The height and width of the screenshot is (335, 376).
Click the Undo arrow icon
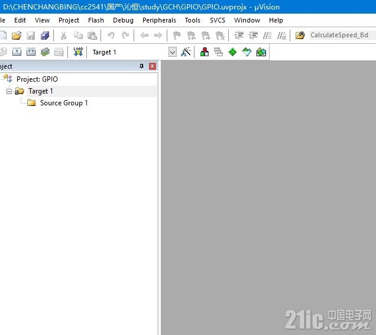click(111, 36)
